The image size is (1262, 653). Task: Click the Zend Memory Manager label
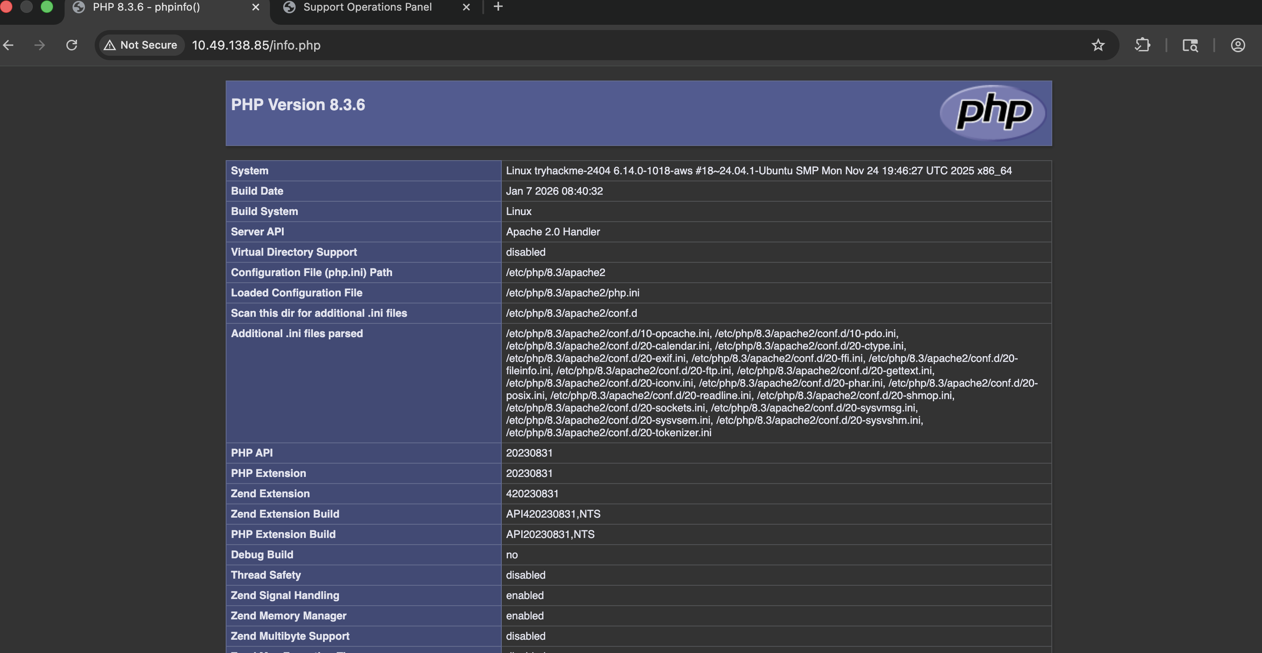[288, 615]
